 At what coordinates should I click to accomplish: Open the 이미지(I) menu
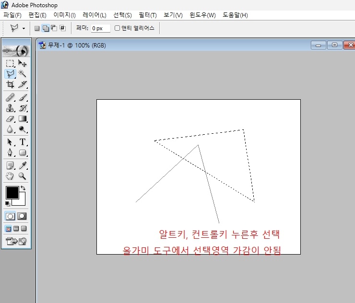click(64, 15)
